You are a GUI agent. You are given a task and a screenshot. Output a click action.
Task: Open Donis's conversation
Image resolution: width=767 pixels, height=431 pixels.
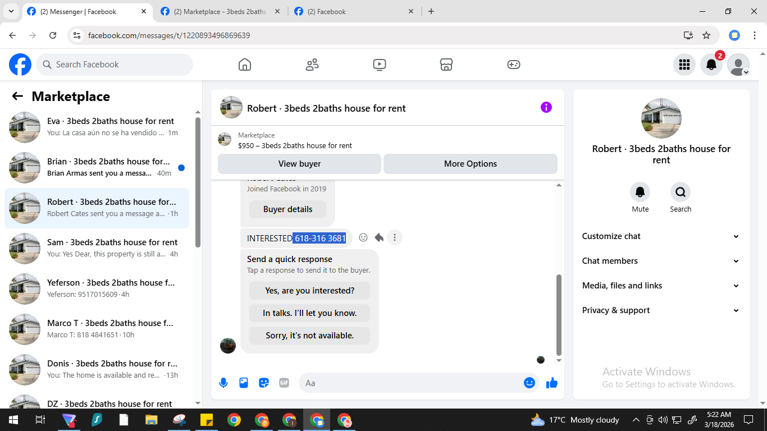point(97,370)
